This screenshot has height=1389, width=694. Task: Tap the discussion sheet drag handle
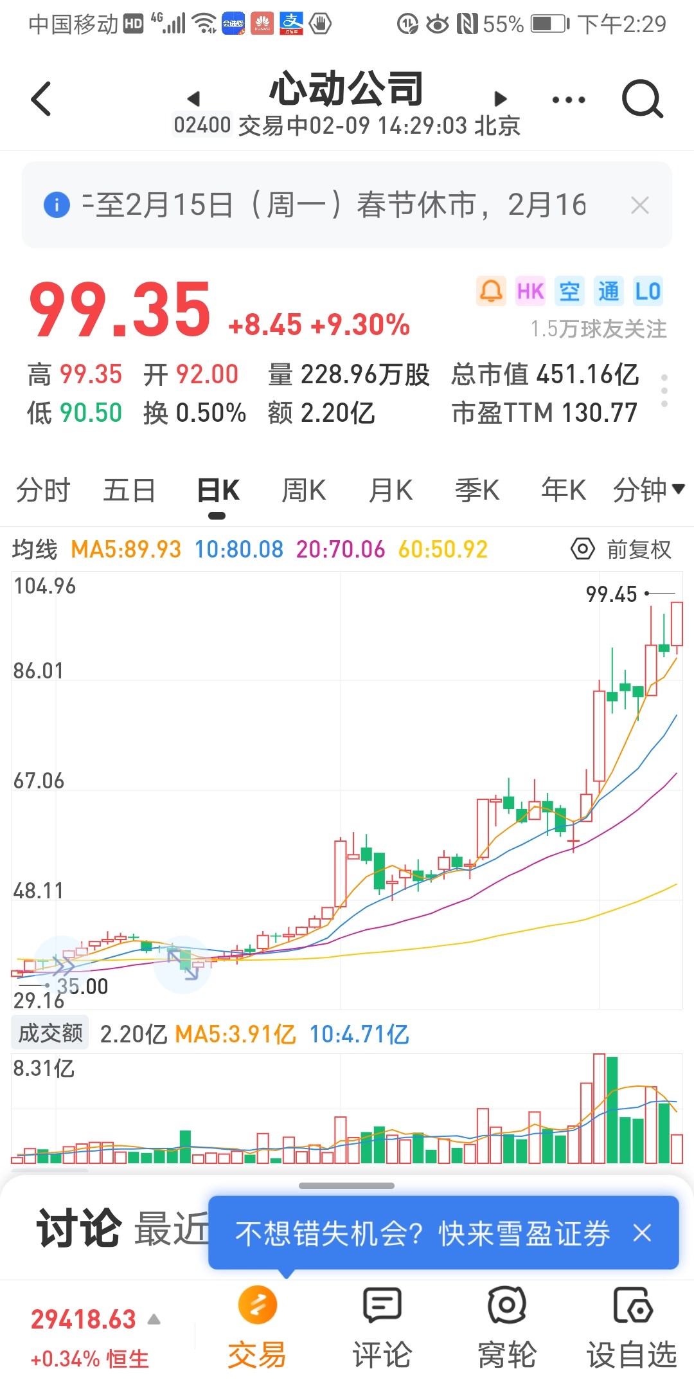(x=346, y=1186)
